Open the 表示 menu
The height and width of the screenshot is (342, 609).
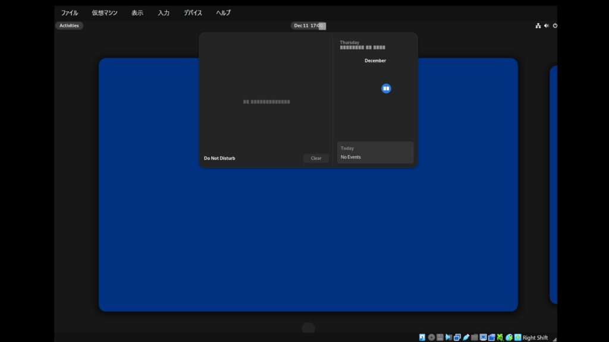click(x=137, y=13)
